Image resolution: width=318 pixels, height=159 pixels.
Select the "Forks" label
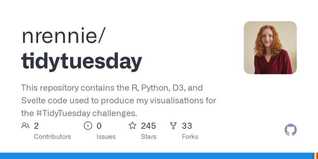[190, 137]
